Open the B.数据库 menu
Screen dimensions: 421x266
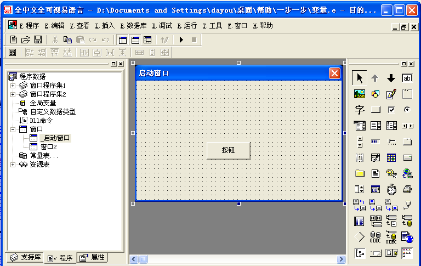tap(133, 26)
